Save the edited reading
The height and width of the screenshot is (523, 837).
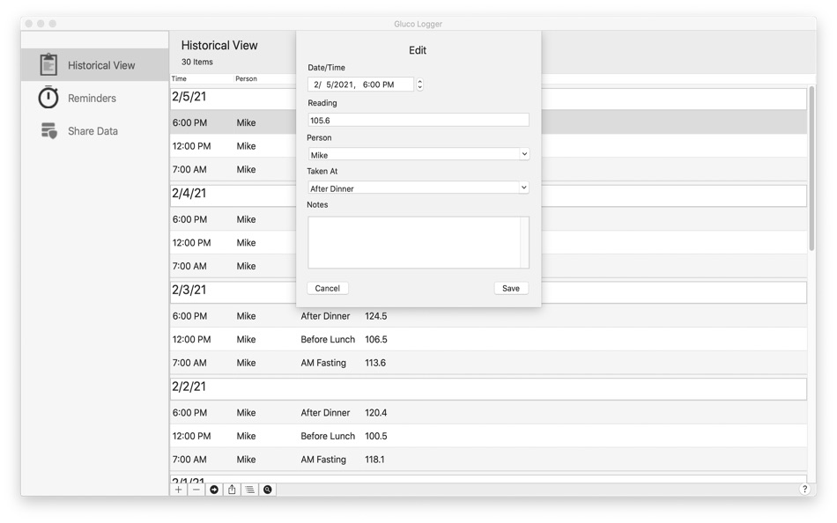511,288
